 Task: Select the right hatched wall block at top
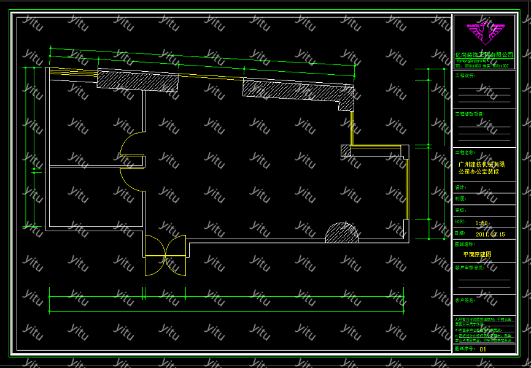click(292, 90)
